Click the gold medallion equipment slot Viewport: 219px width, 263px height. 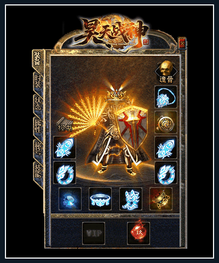166,122
